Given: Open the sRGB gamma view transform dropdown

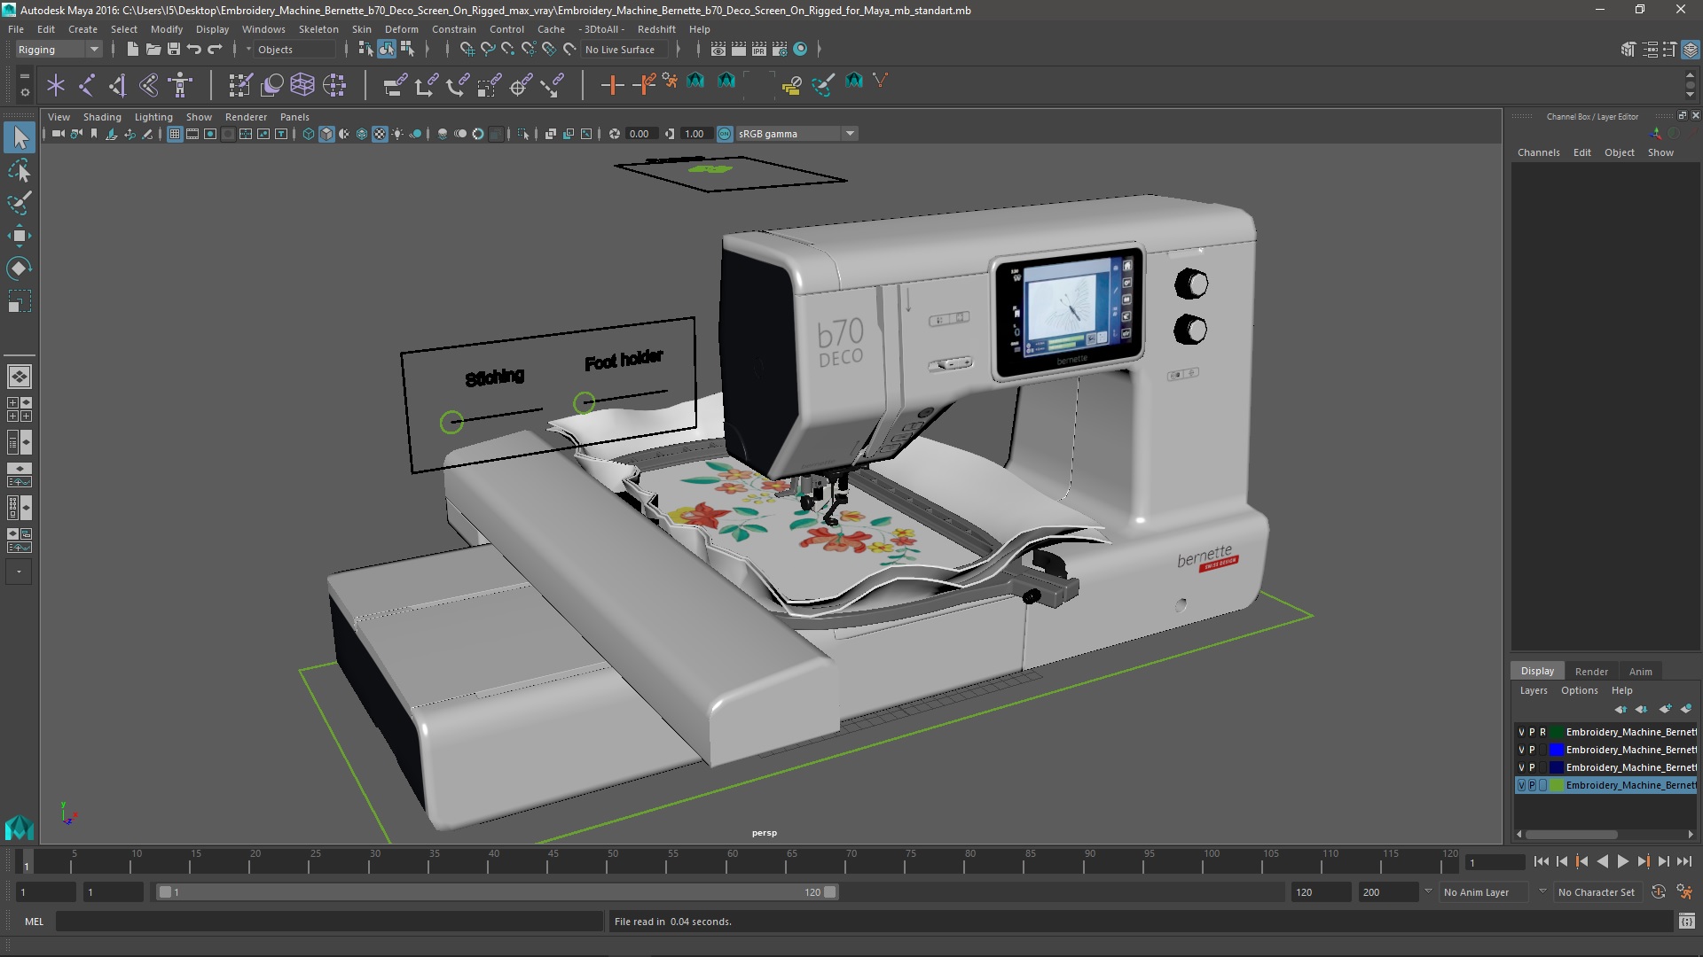Looking at the screenshot, I should click(x=797, y=134).
